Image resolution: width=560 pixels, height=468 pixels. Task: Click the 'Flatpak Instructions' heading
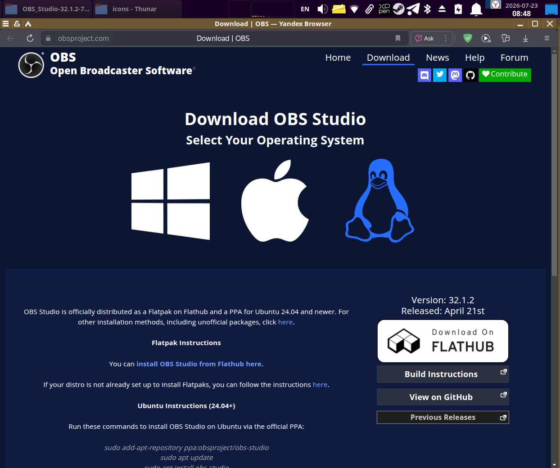pos(186,342)
